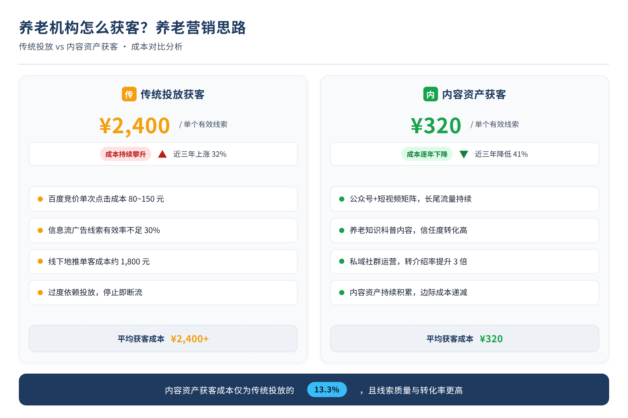This screenshot has height=418, width=628.
Task: Select the 成本持续攀升 red tag
Action: point(126,154)
